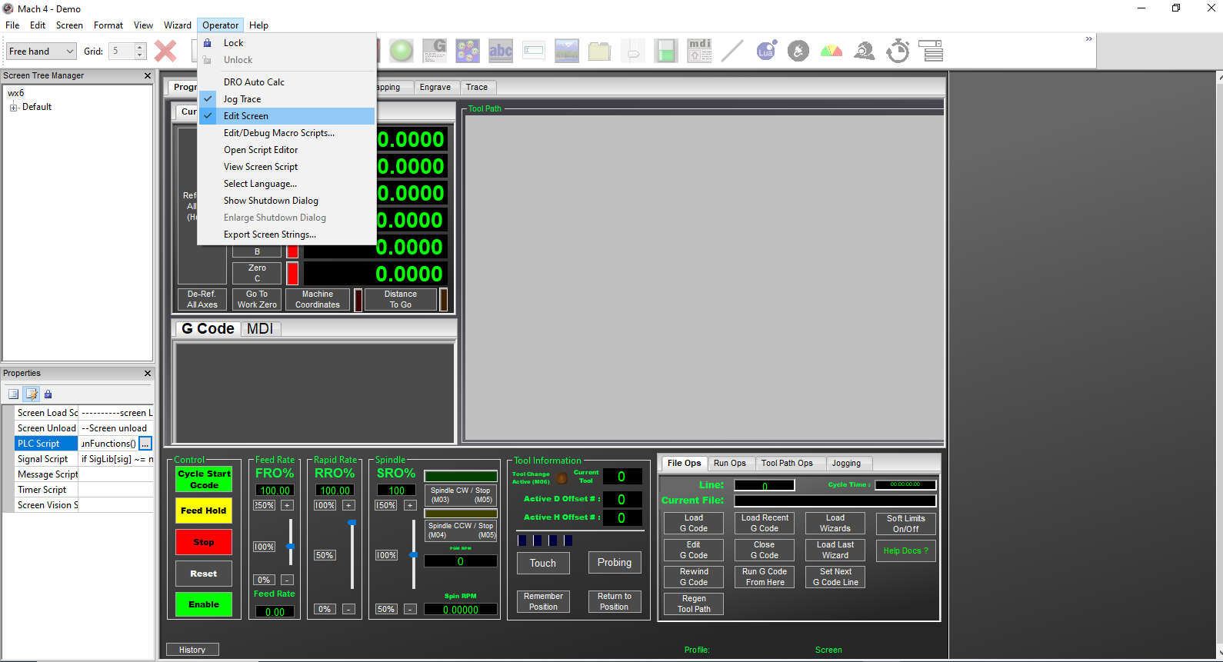Choose Open Script Editor
This screenshot has height=662, width=1223.
point(287,150)
